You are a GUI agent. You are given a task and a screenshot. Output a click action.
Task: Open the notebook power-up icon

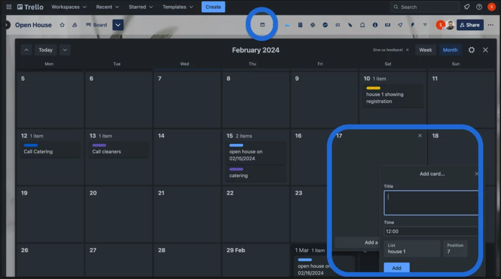click(300, 25)
